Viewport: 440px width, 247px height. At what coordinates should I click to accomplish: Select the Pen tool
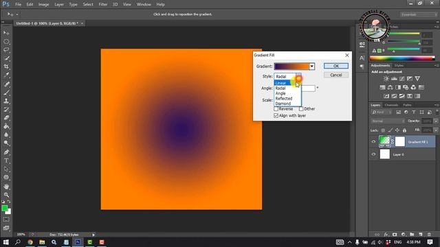click(6, 152)
